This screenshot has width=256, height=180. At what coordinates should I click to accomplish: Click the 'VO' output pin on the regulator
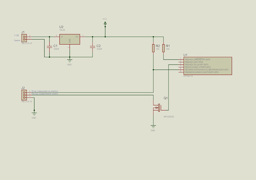tap(77, 37)
